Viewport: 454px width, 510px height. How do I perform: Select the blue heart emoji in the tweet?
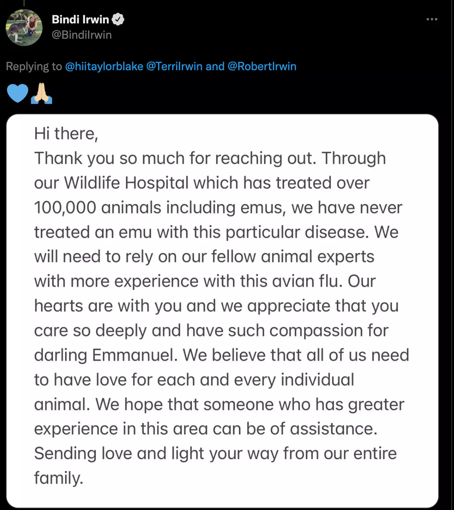pyautogui.click(x=18, y=93)
